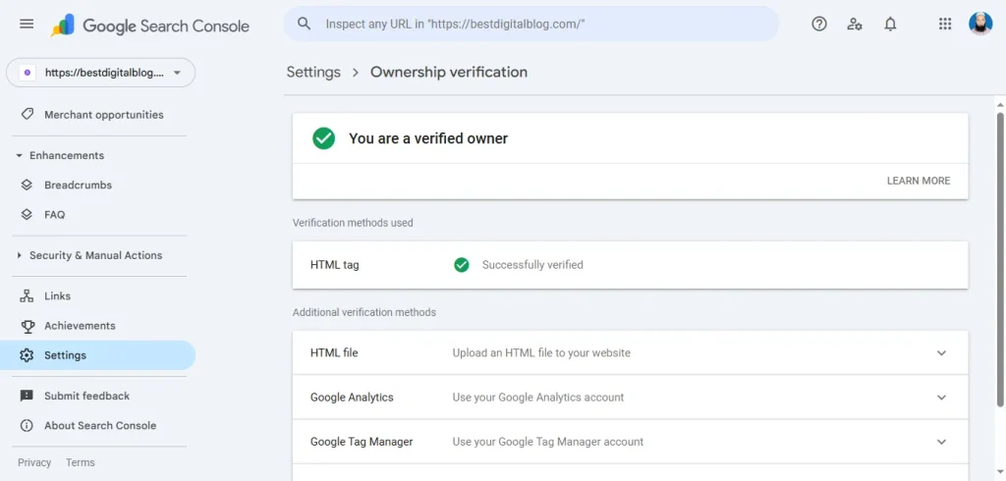Screen dimensions: 1006x481
Task: Collapse the Enhancements section
Action: pyautogui.click(x=20, y=156)
